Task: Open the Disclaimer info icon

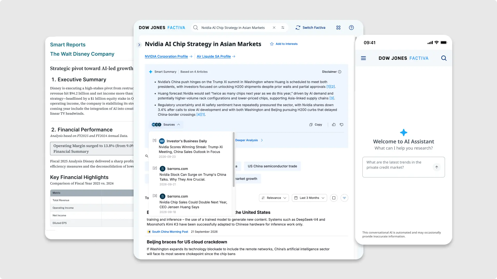Action: click(x=340, y=72)
